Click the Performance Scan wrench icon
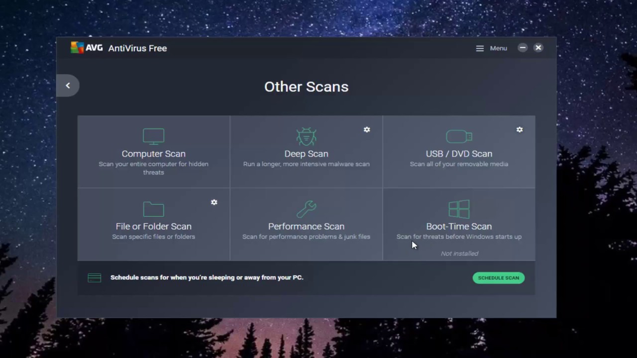This screenshot has width=637, height=358. [306, 209]
